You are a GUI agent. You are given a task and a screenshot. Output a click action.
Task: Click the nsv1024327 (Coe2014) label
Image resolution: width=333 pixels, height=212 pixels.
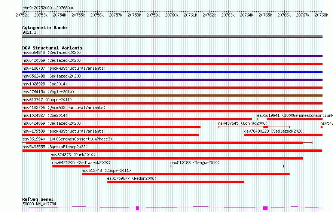click(x=45, y=115)
